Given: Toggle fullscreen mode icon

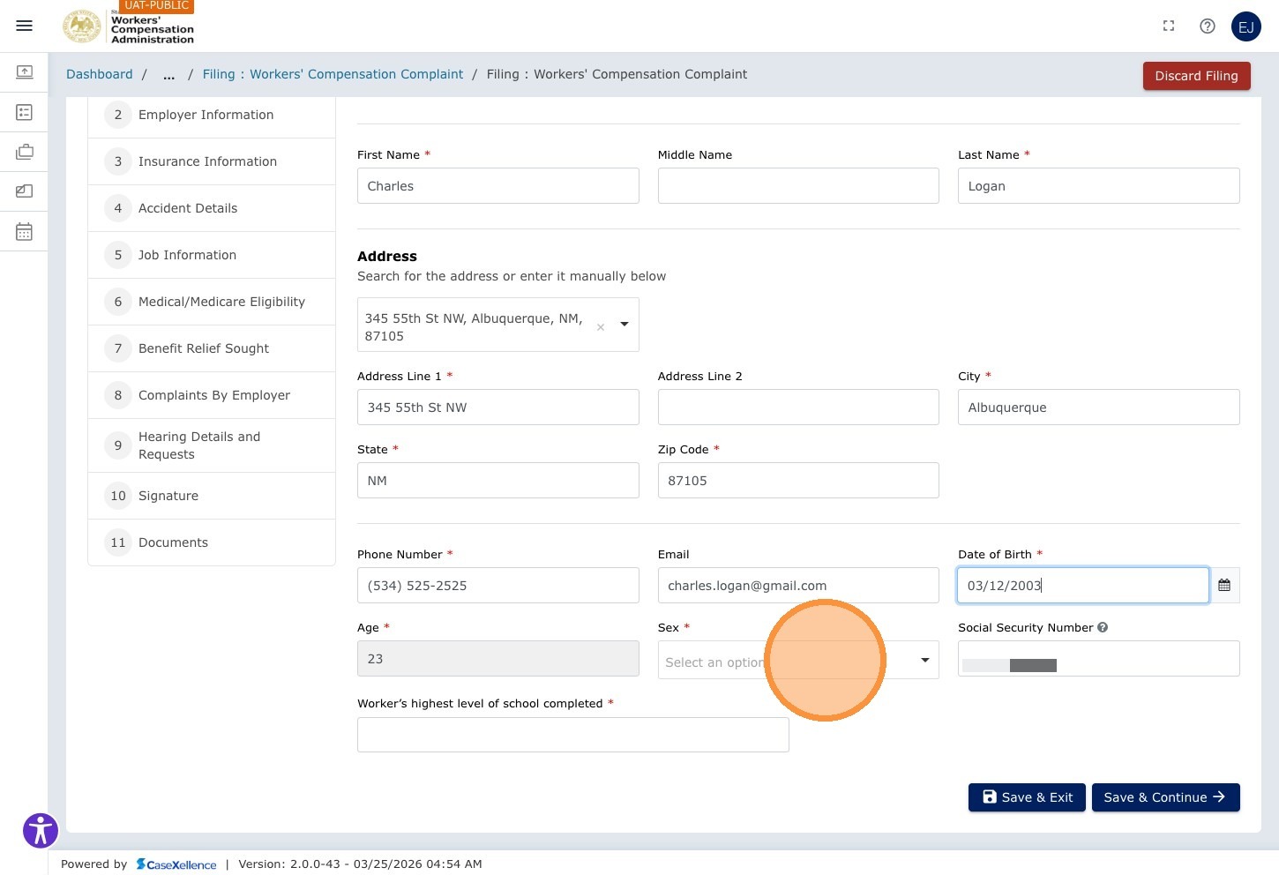Looking at the screenshot, I should click(x=1169, y=26).
